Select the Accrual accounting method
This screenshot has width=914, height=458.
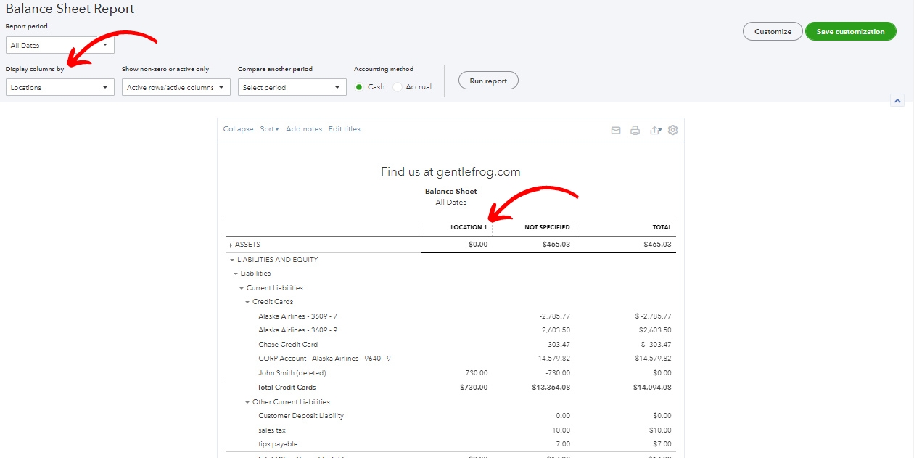pyautogui.click(x=397, y=87)
